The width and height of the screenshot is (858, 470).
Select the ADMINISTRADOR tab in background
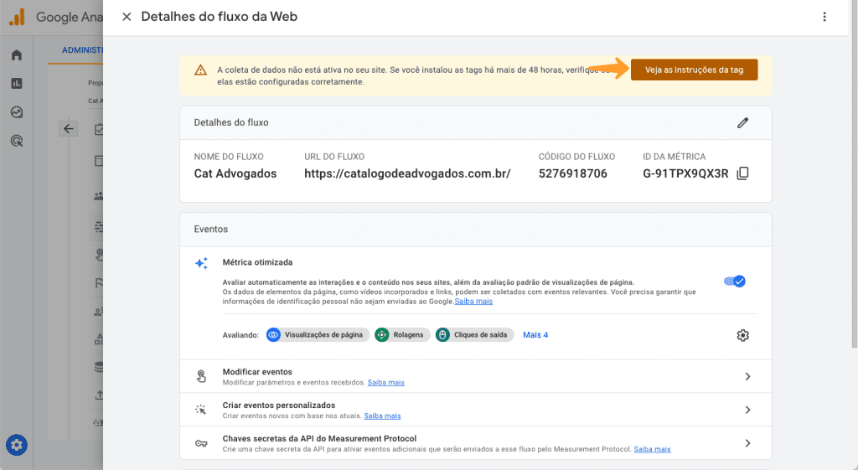(82, 49)
